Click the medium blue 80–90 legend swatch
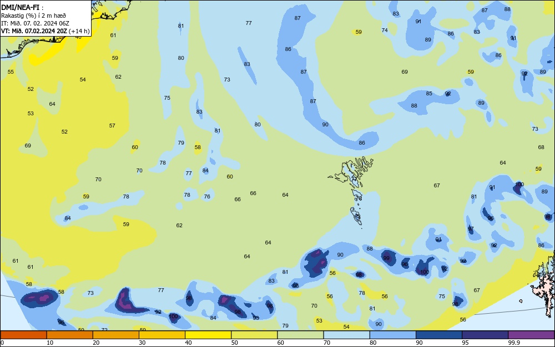This screenshot has width=555, height=347. tap(393, 335)
